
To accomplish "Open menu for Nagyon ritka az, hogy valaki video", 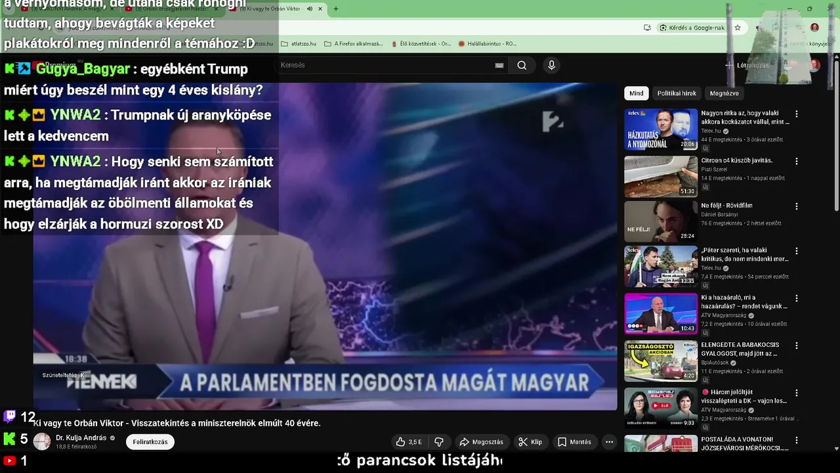I will coord(797,114).
